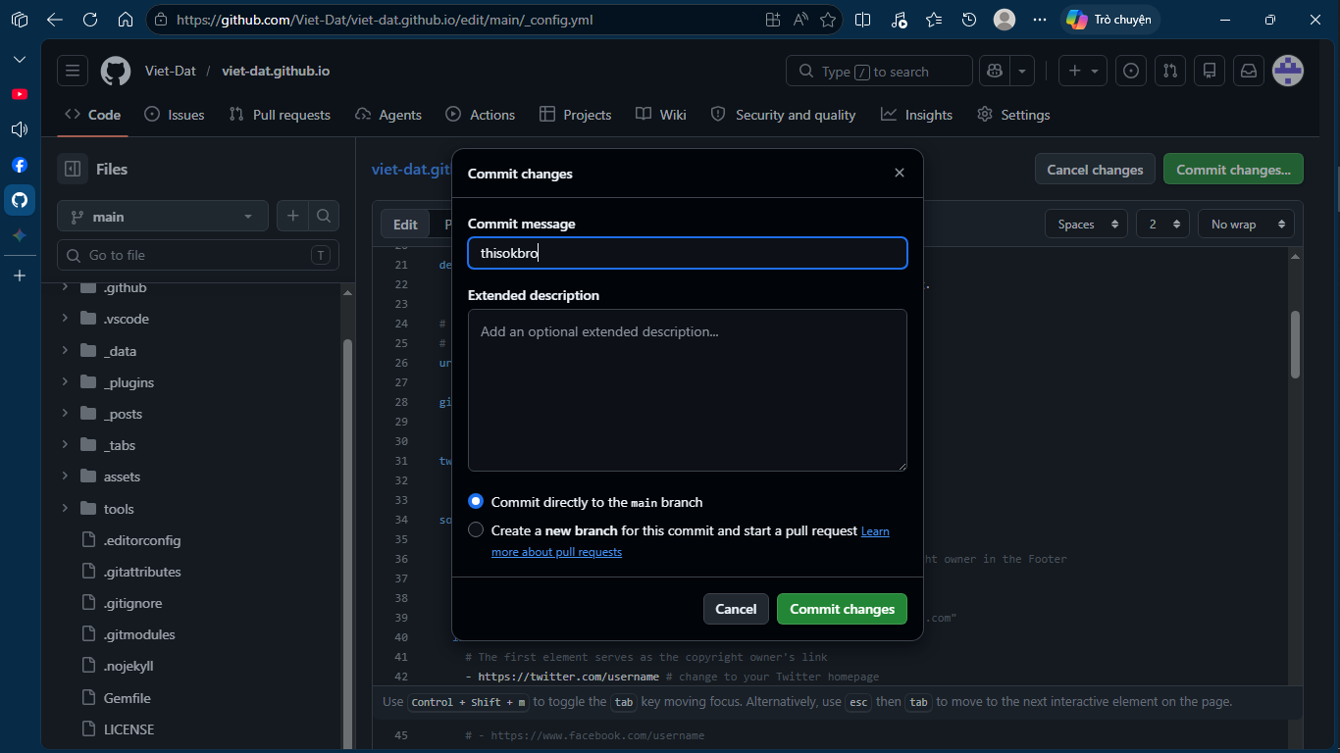Select Create a new branch option
Image resolution: width=1340 pixels, height=753 pixels.
point(476,529)
